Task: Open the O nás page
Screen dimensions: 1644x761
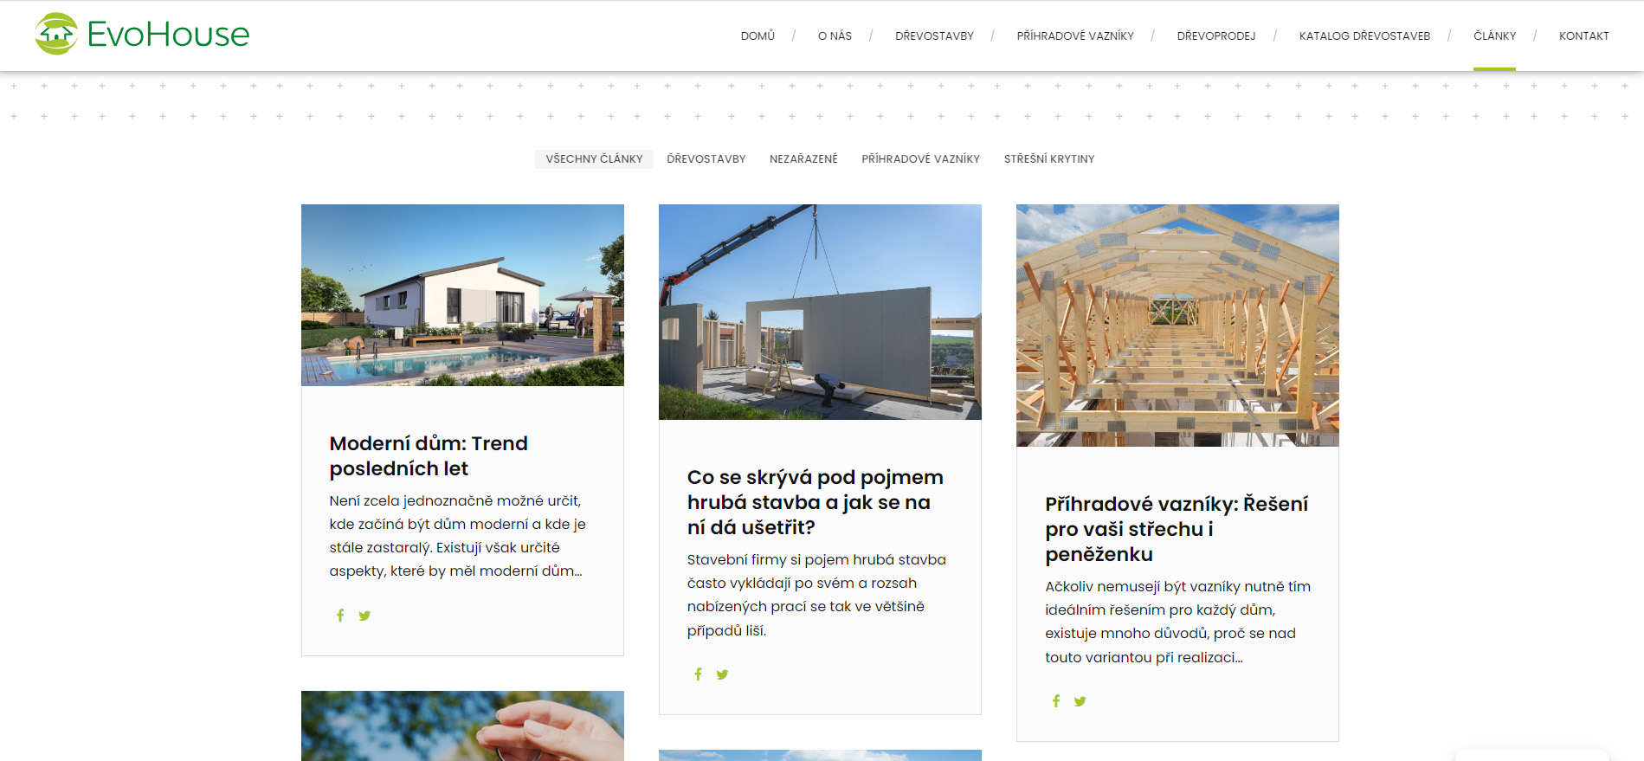Action: point(835,35)
